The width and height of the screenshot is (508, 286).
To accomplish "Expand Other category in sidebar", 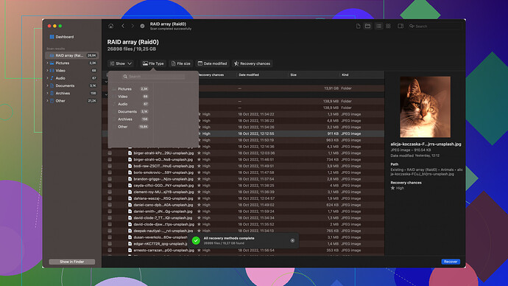I will [47, 101].
